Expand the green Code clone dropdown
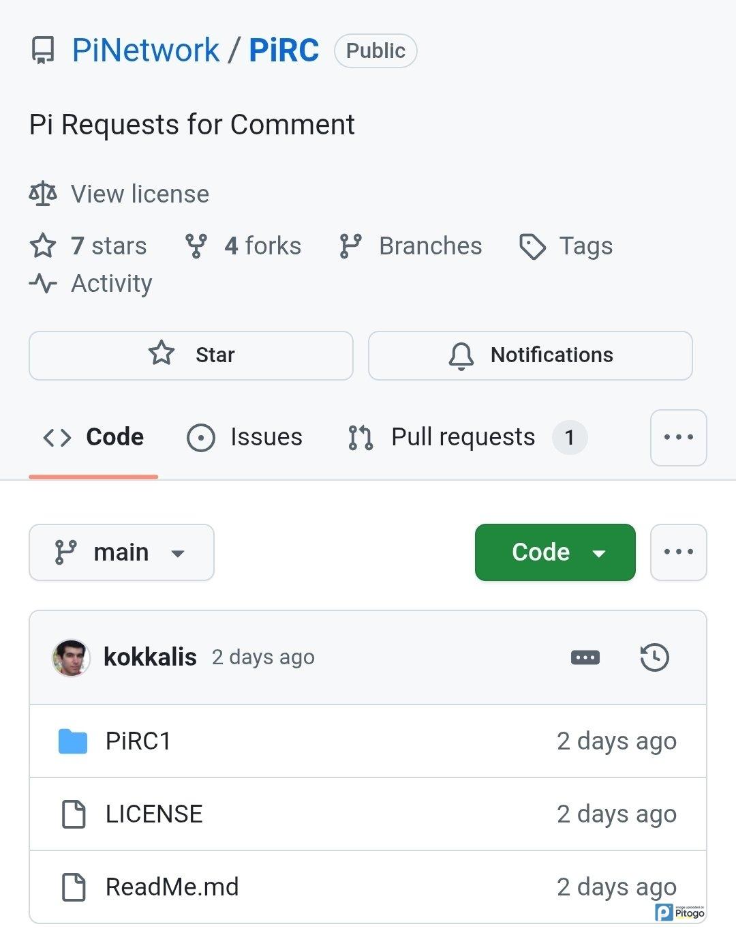The width and height of the screenshot is (736, 950). (x=555, y=552)
